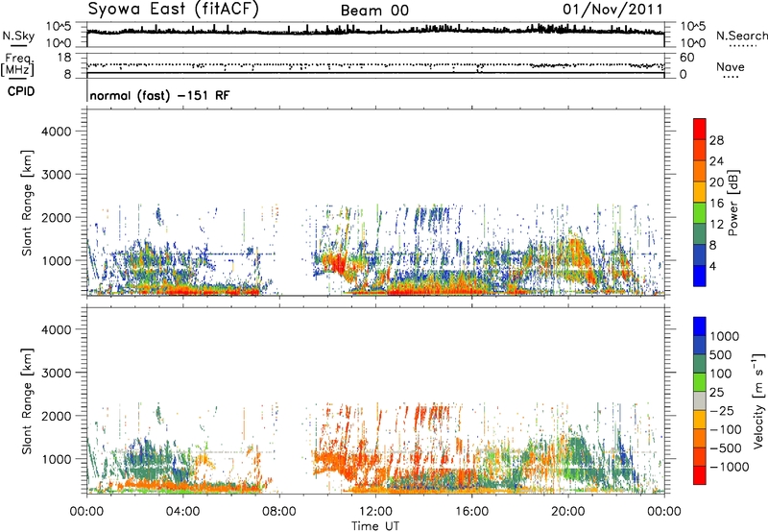Click the 3000 km tick on power panel
The image size is (768, 532).
[57, 175]
